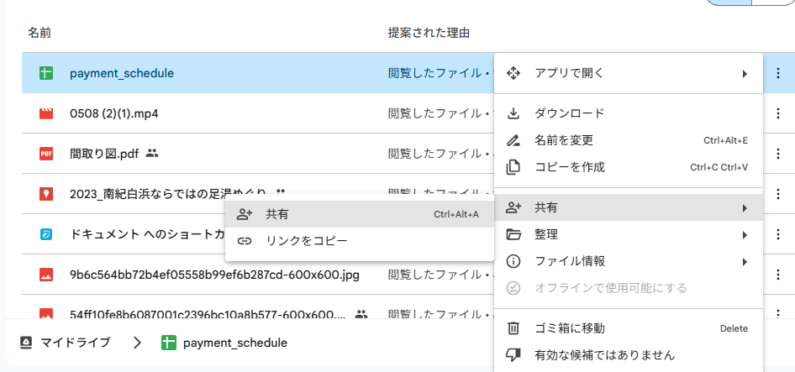The image size is (795, 372).
Task: Click the Sheets icon in bottom breadcrumb
Action: (x=168, y=343)
